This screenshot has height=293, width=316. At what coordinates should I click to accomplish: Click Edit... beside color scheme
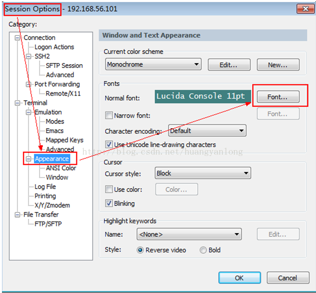[x=229, y=65]
